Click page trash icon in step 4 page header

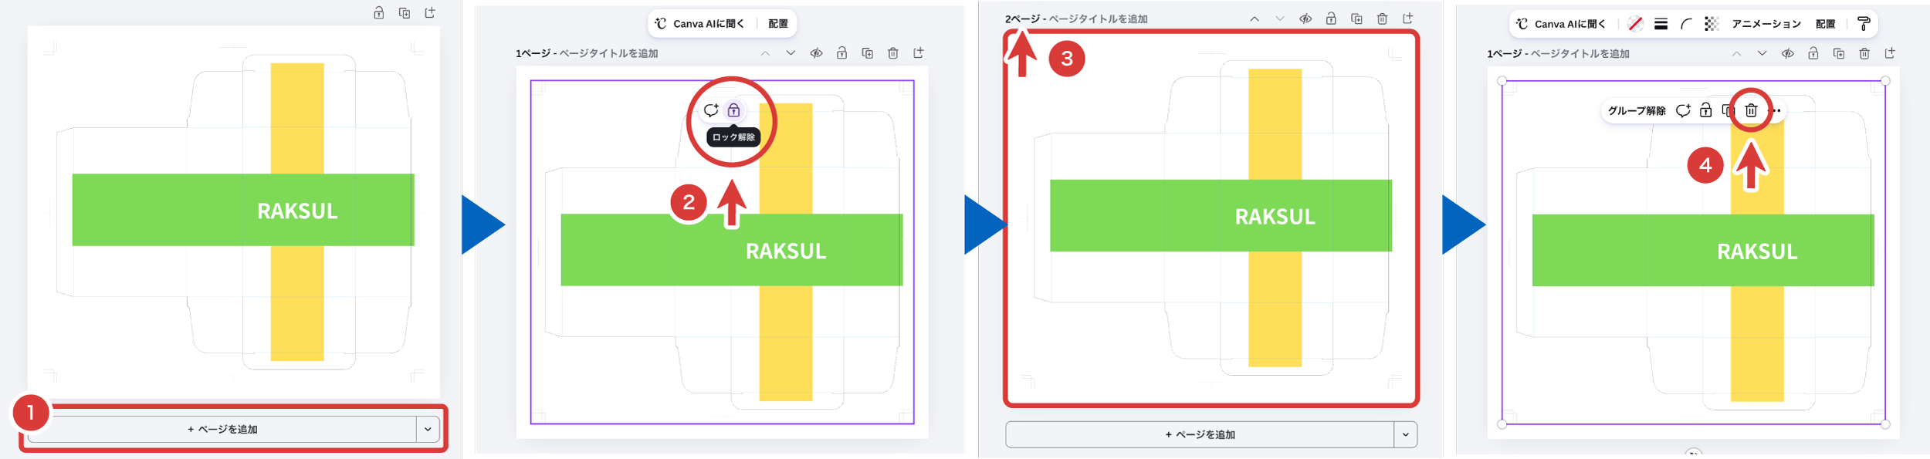click(1864, 54)
